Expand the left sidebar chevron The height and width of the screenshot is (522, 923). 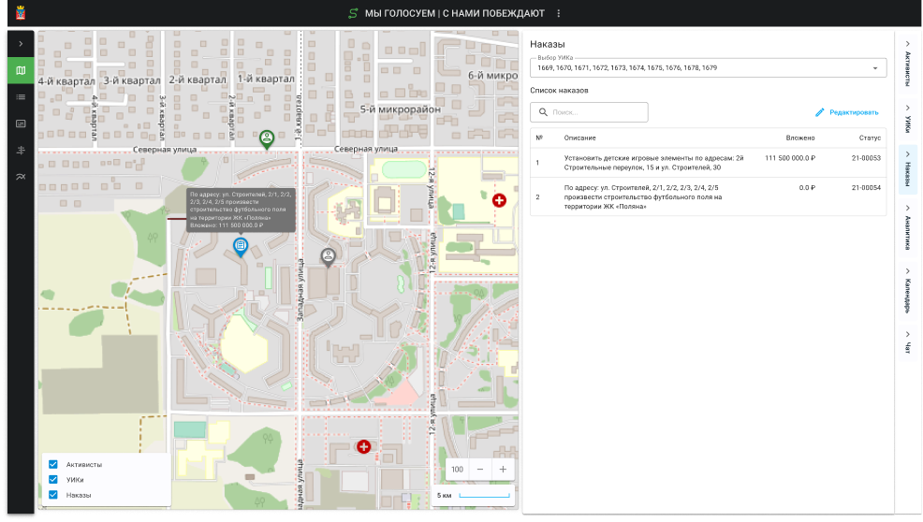(21, 44)
